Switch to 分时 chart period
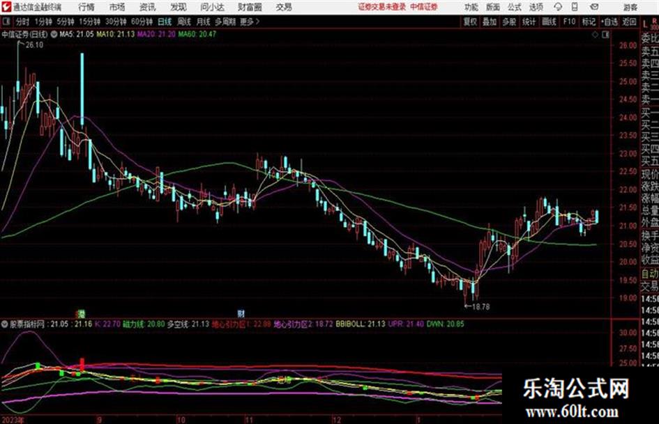The image size is (659, 424). pos(22,22)
